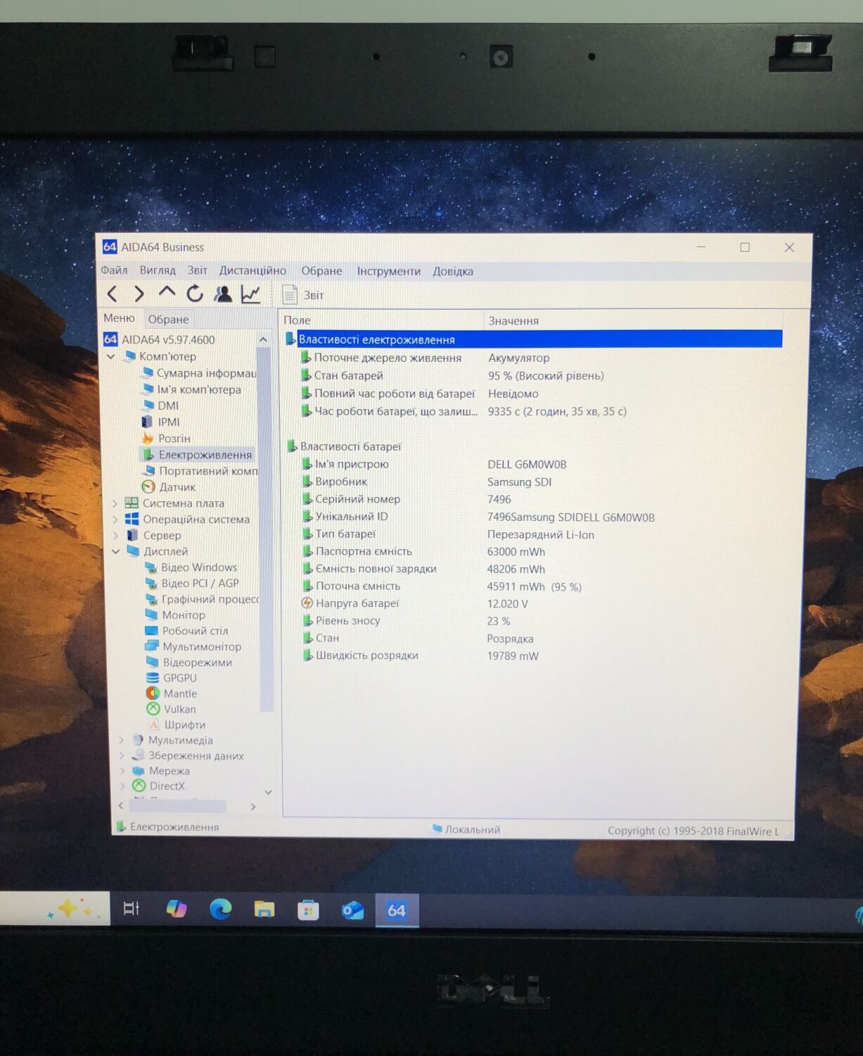Refresh the page using the Refresh icon

point(195,294)
